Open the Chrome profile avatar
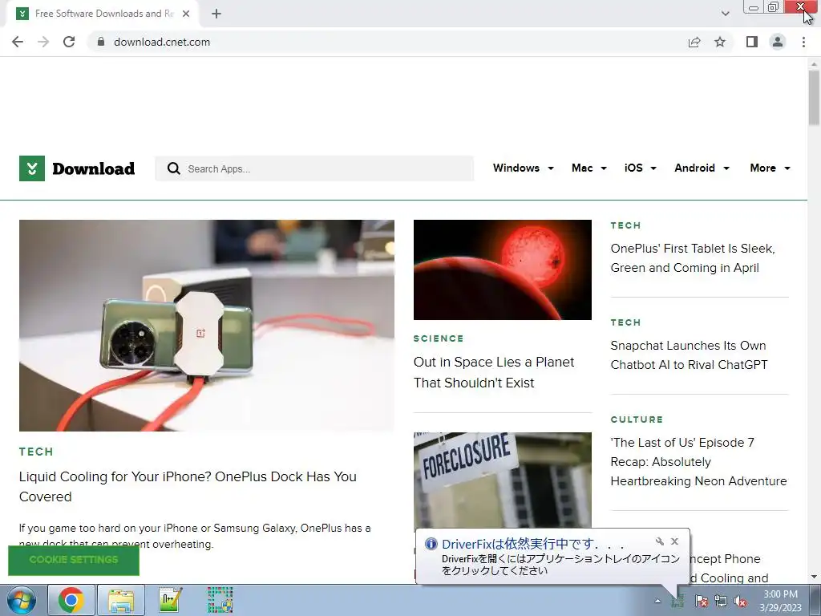Screen dimensions: 821x616 778,42
